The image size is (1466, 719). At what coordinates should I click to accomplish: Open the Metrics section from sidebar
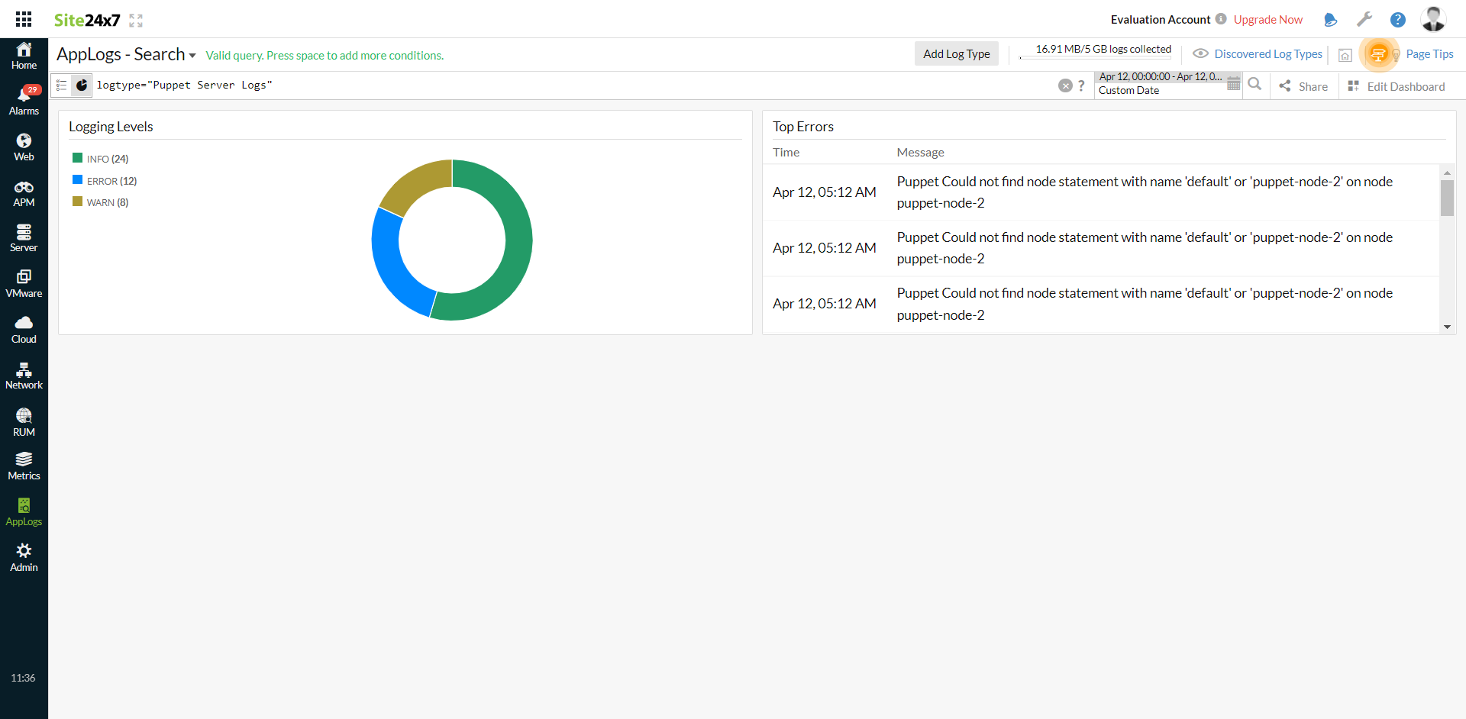tap(24, 464)
